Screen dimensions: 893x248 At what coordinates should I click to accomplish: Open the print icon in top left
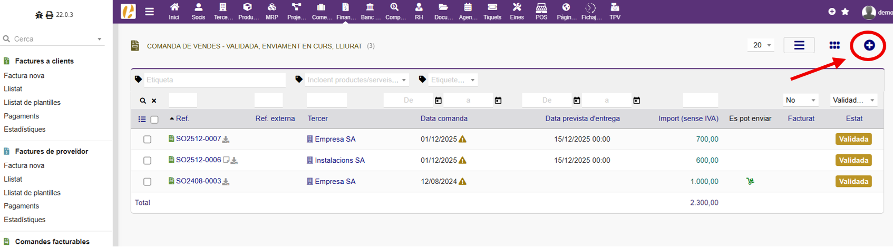(50, 15)
